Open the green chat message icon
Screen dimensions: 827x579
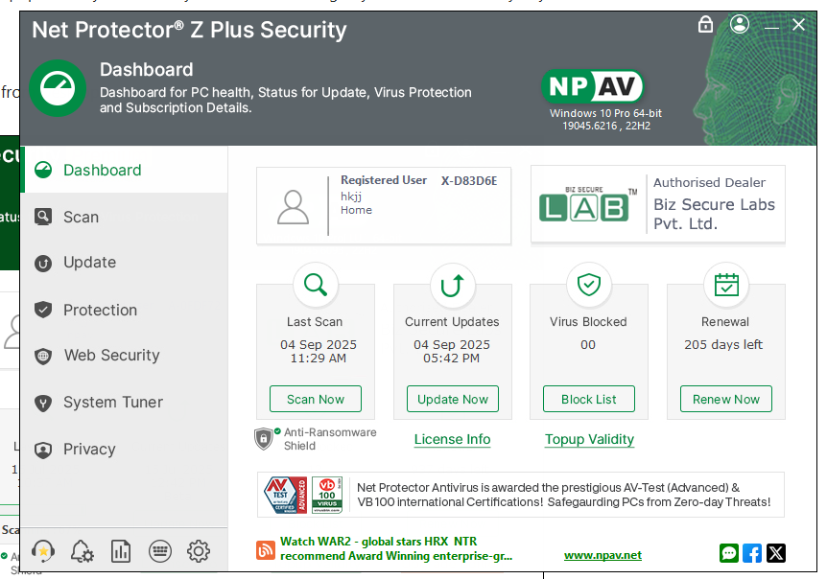point(729,553)
